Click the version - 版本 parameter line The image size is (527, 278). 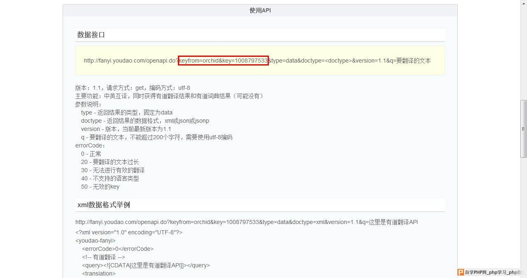pyautogui.click(x=126, y=129)
